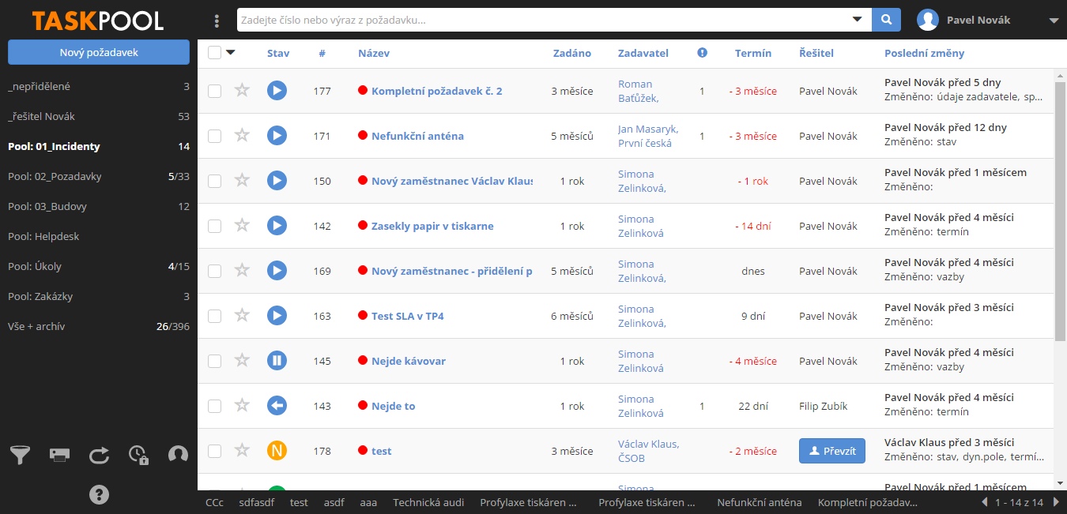Expand the dropdown arrow beside select-all checkbox
This screenshot has width=1067, height=514.
pyautogui.click(x=231, y=53)
